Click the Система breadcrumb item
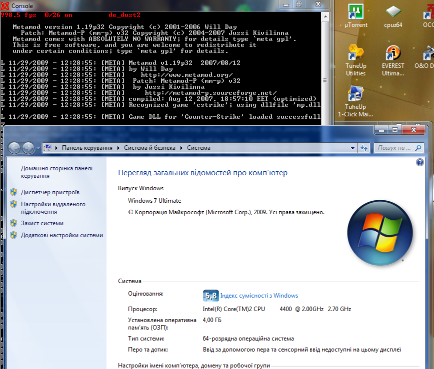 coord(198,148)
